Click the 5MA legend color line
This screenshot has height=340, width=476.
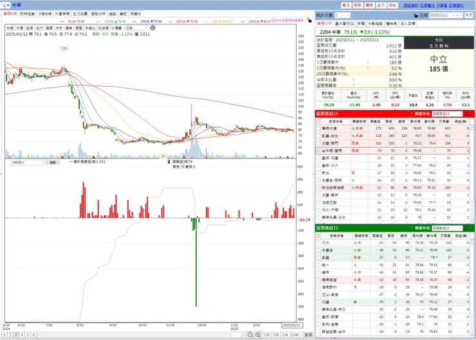pyautogui.click(x=63, y=21)
